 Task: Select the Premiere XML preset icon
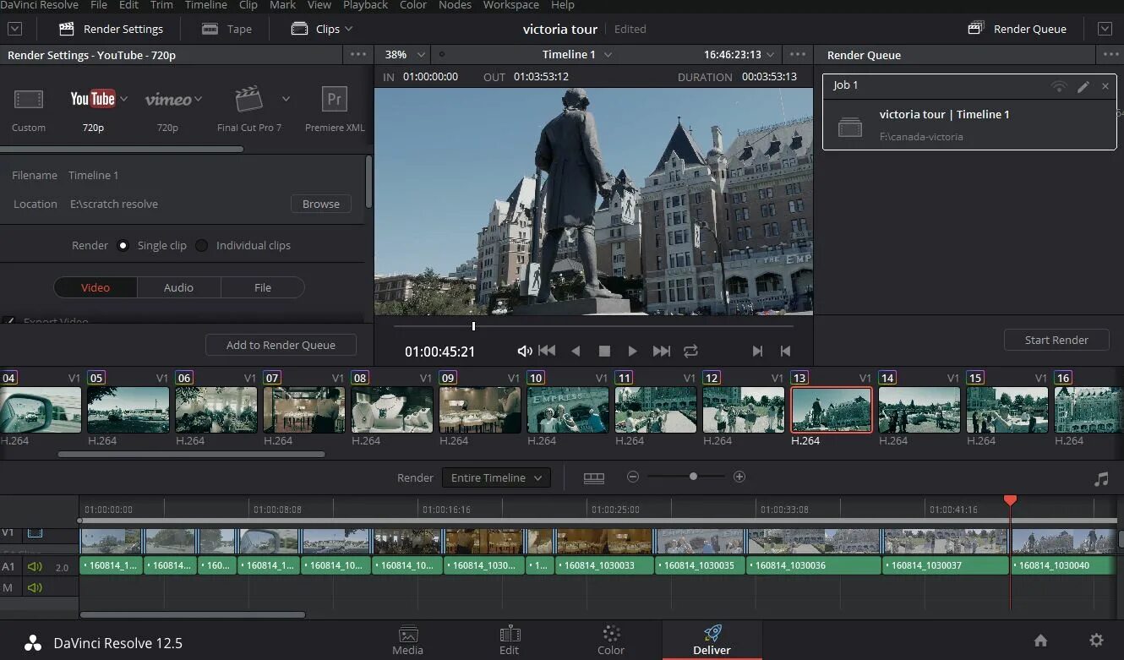(x=335, y=100)
